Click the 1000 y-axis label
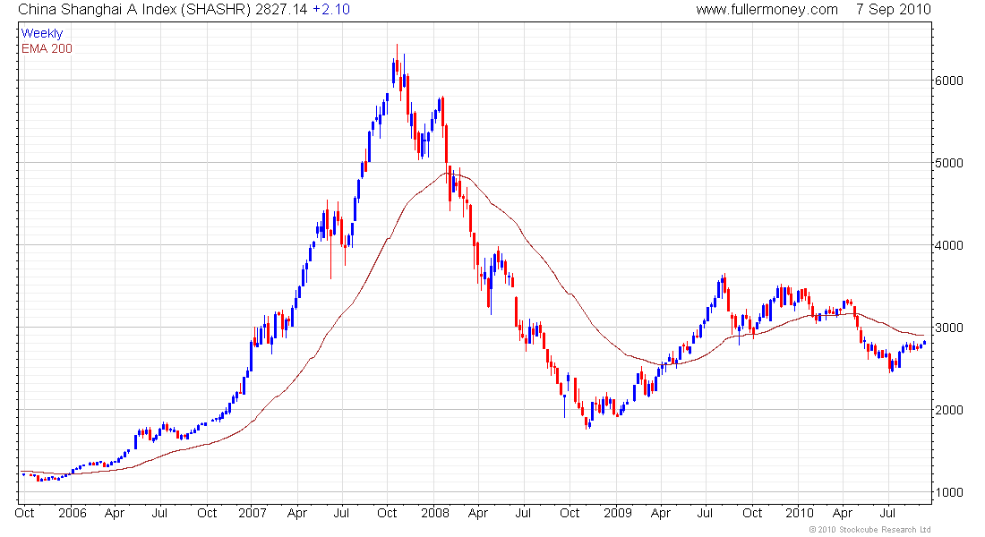 click(949, 492)
